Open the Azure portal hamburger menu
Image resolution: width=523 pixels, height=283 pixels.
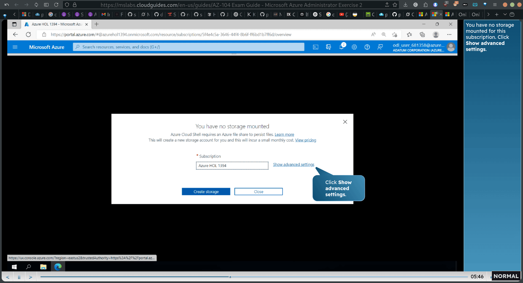(x=15, y=47)
